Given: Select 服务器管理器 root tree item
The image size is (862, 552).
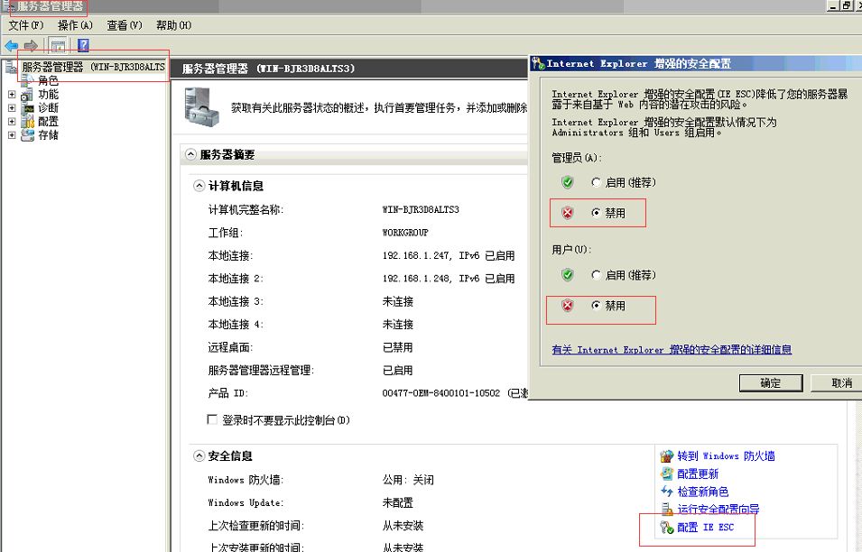Looking at the screenshot, I should (94, 67).
